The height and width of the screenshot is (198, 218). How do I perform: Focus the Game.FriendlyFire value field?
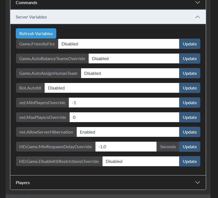[x=119, y=44]
